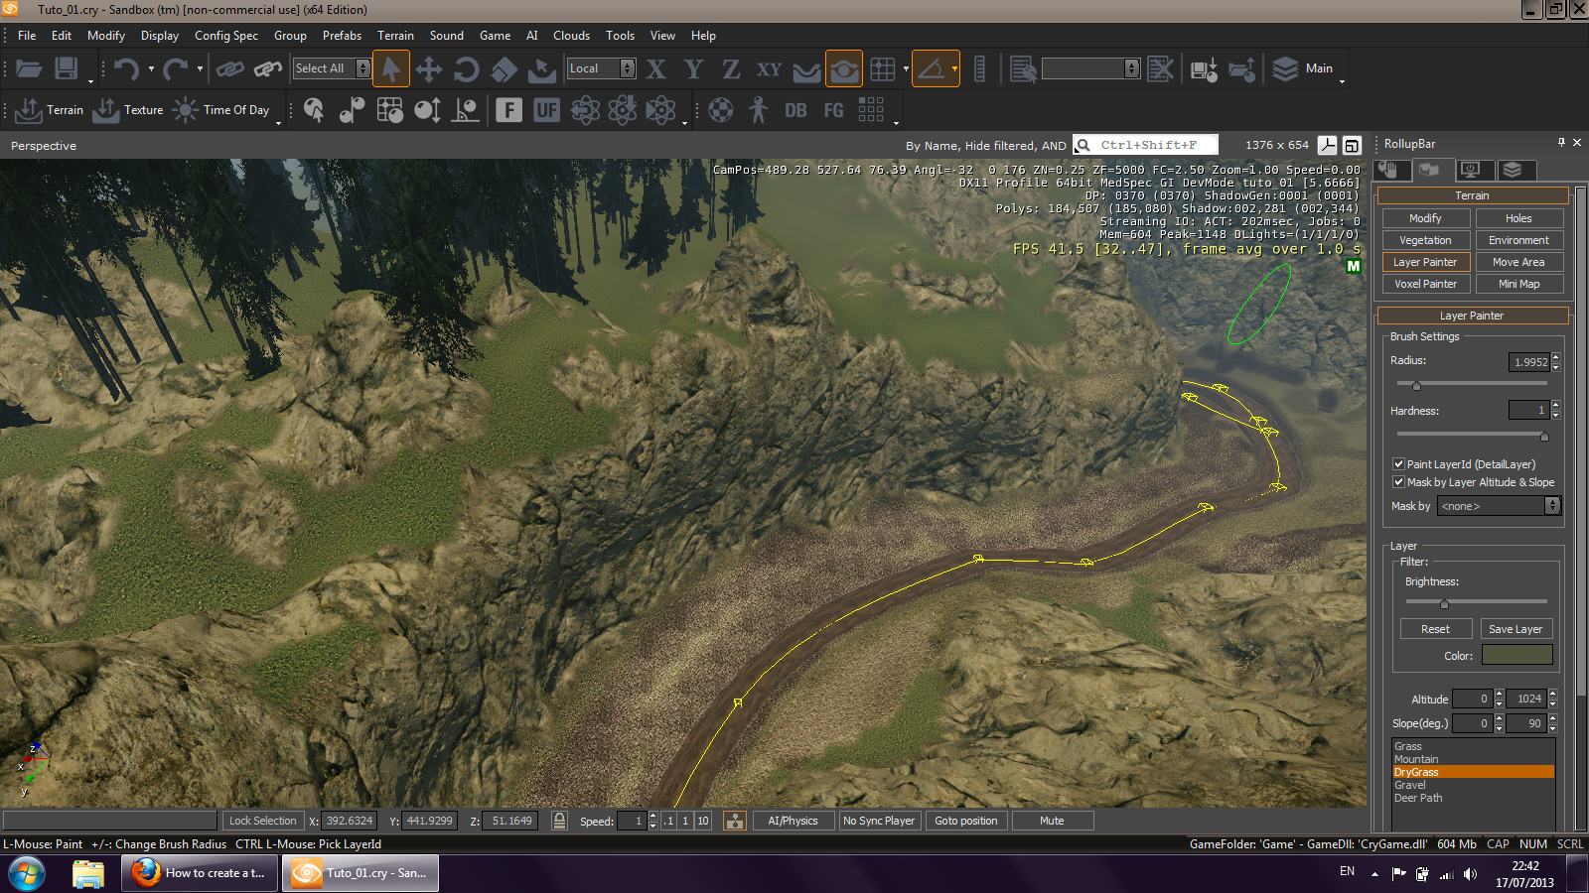This screenshot has width=1589, height=893.
Task: Uncheck Paint LayerId (DetailLayer)
Action: pos(1399,463)
